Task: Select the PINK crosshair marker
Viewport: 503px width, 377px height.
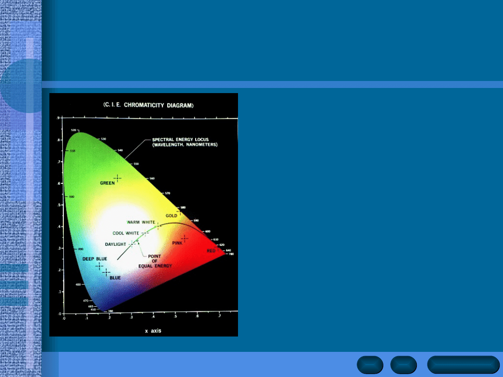Action: [x=185, y=238]
